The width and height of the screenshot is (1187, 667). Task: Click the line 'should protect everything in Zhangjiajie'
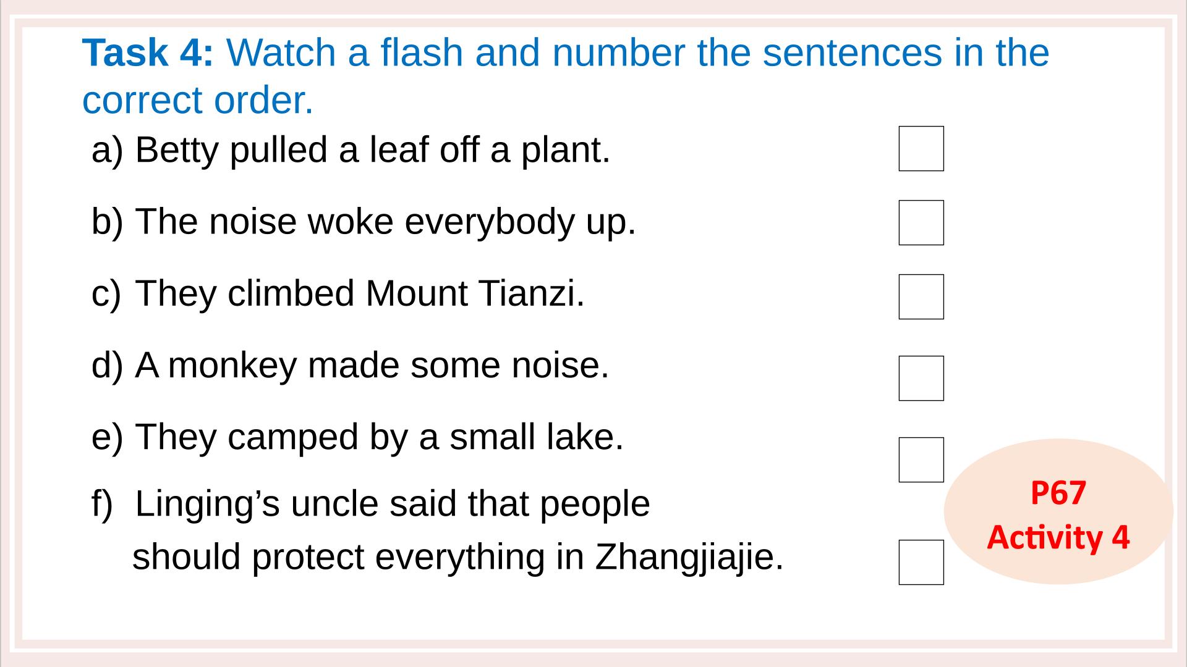458,556
